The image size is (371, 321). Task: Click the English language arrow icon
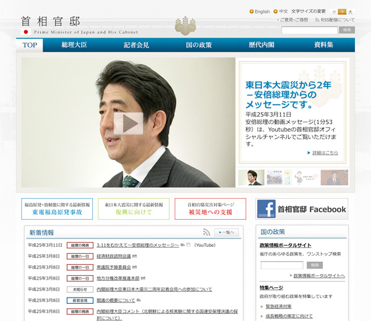pos(252,12)
